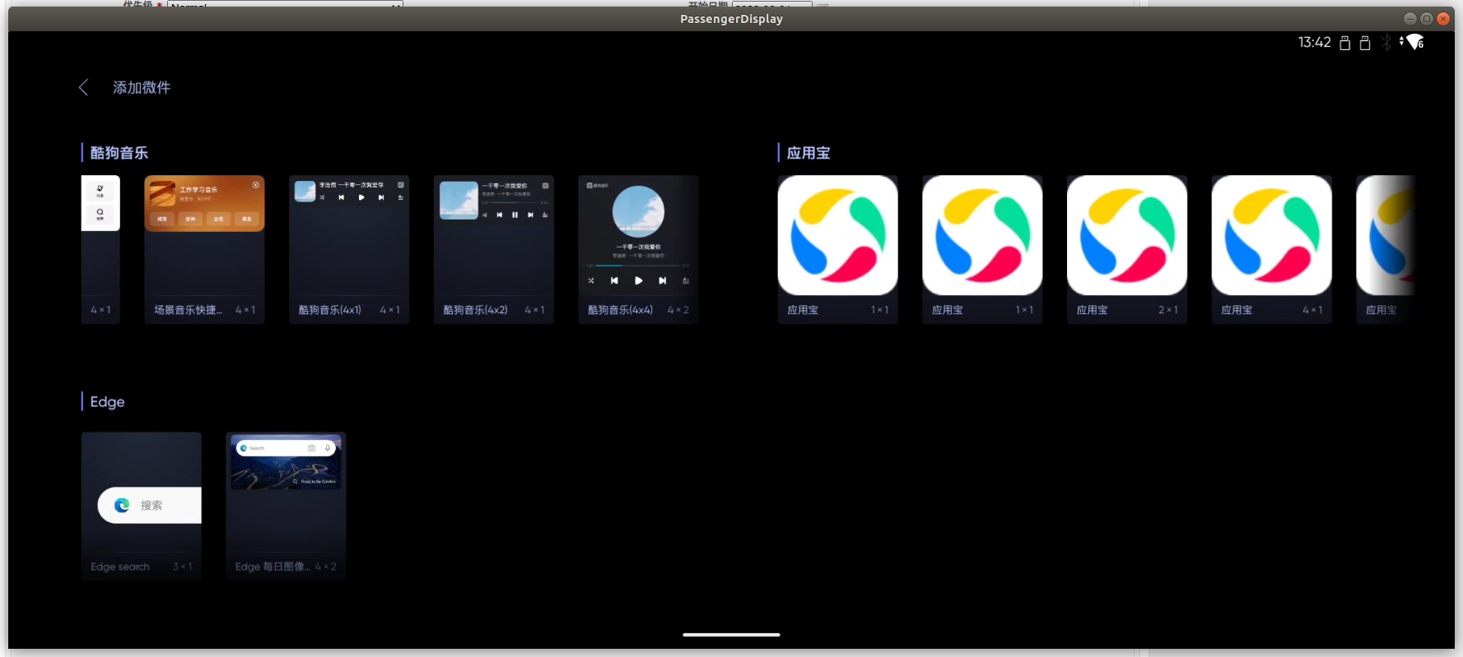Click the 13:42 clock in status bar
This screenshot has height=657, width=1463.
pos(1314,42)
